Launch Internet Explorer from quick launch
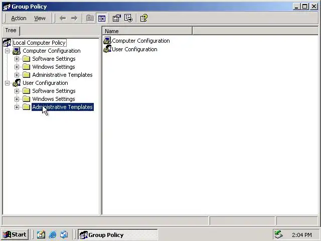The height and width of the screenshot is (241, 321). (53, 234)
